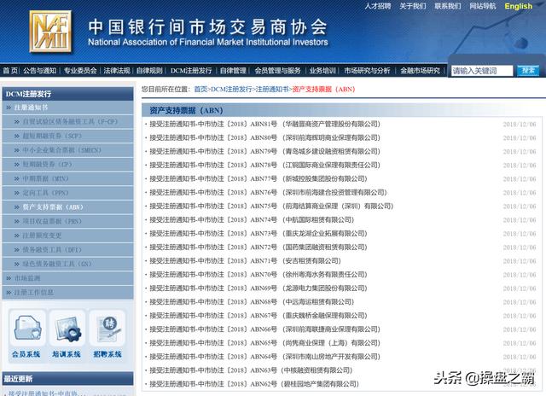The height and width of the screenshot is (396, 546).
Task: Select 定向工具 (PPN) in sidebar
Action: tap(67, 193)
